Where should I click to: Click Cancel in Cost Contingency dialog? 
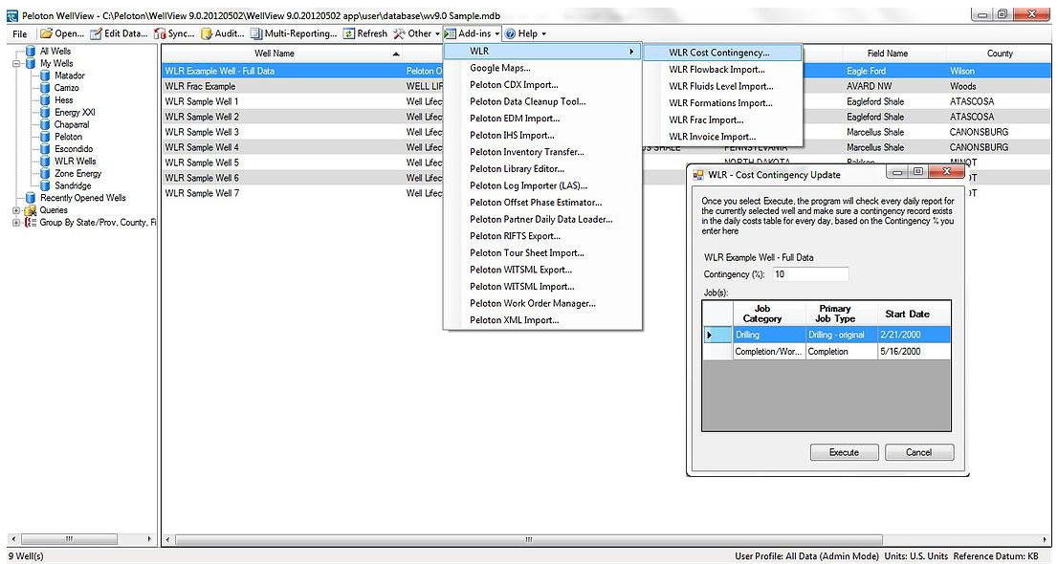(919, 453)
